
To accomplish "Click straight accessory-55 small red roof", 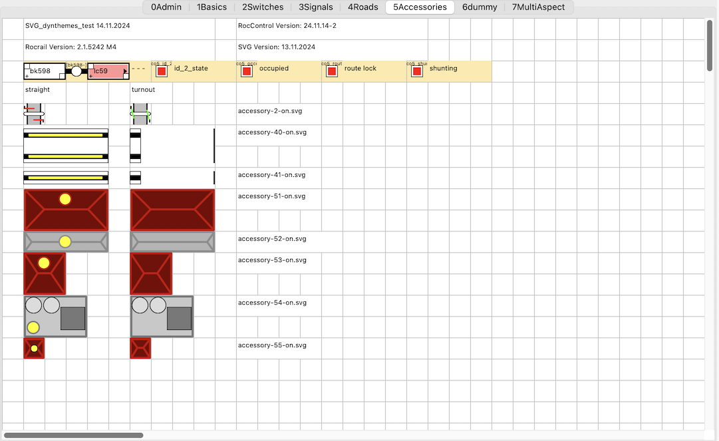I will pos(34,348).
